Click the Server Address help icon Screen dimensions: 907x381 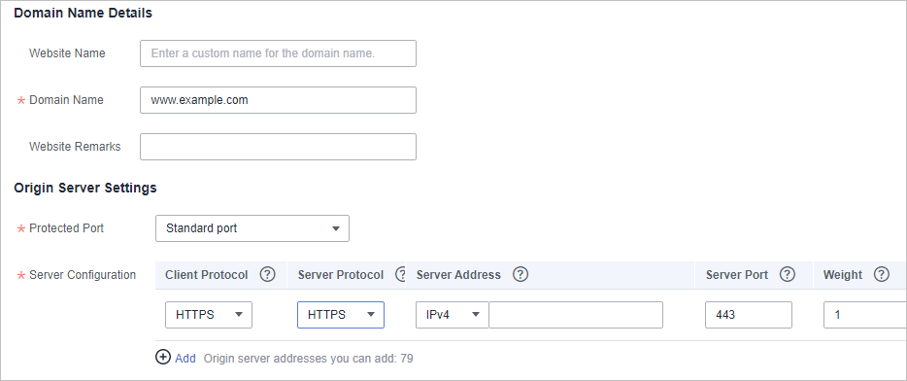[521, 274]
